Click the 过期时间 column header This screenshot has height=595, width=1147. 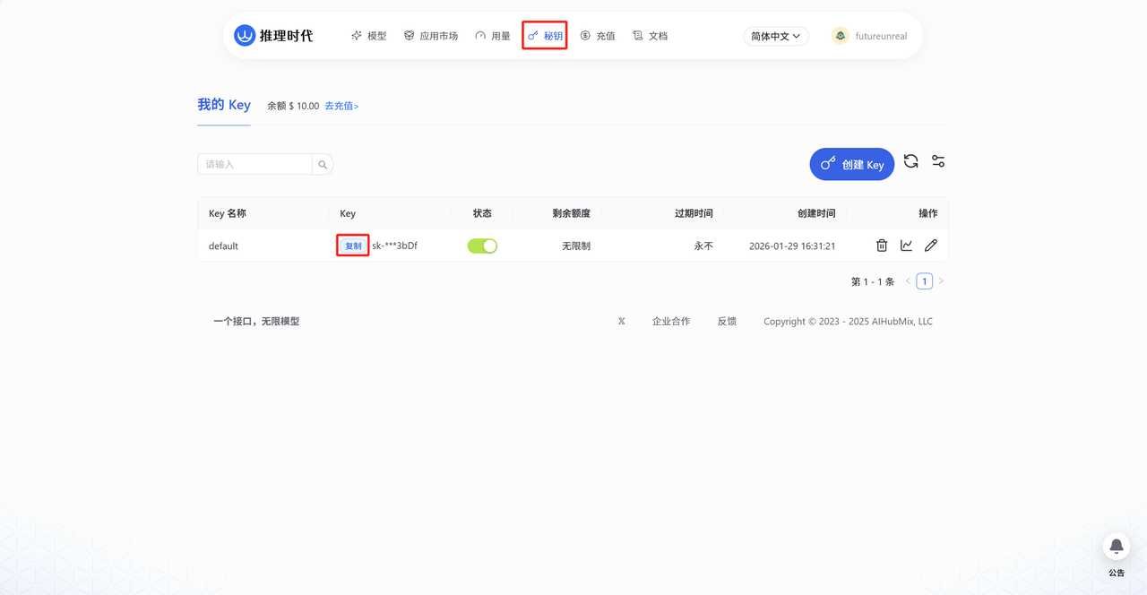[694, 213]
